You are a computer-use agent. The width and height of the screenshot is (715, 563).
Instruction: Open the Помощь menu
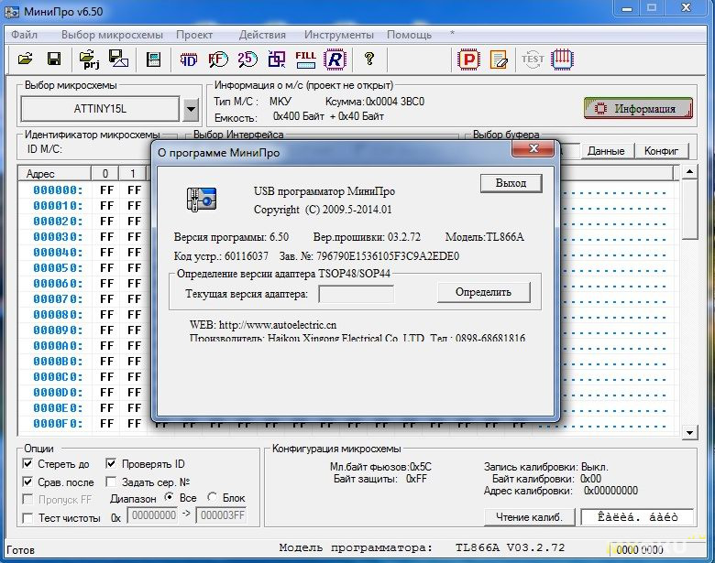click(x=409, y=35)
